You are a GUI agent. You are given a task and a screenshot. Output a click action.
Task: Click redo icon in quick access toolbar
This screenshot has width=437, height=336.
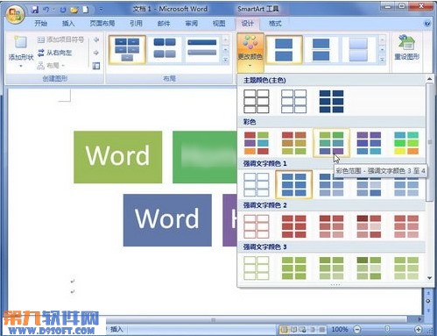[63, 10]
